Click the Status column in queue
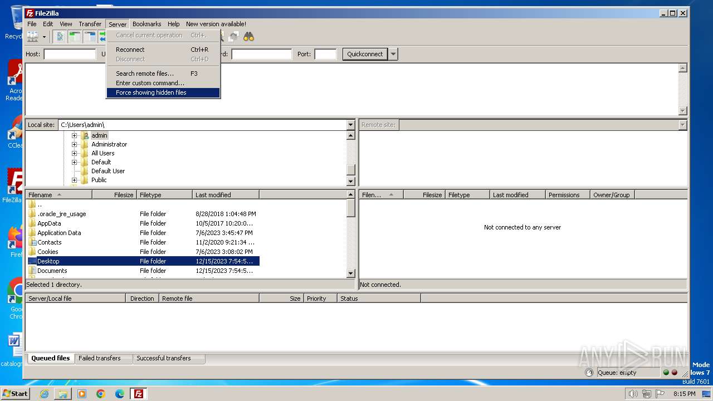The height and width of the screenshot is (401, 713). click(379, 299)
